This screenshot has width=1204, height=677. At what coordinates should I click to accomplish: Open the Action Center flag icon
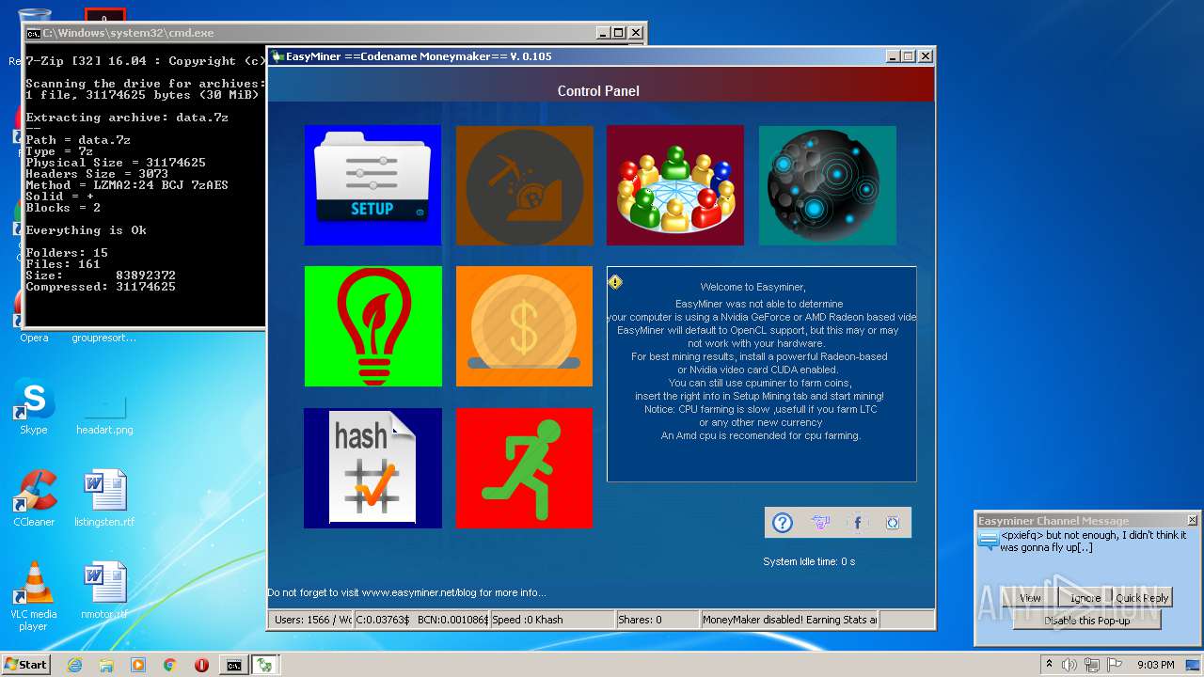click(x=1115, y=665)
